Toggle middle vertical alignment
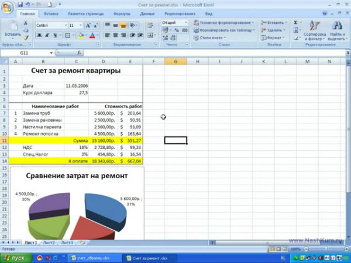Screen dimensions: 351x263 pos(115,25)
